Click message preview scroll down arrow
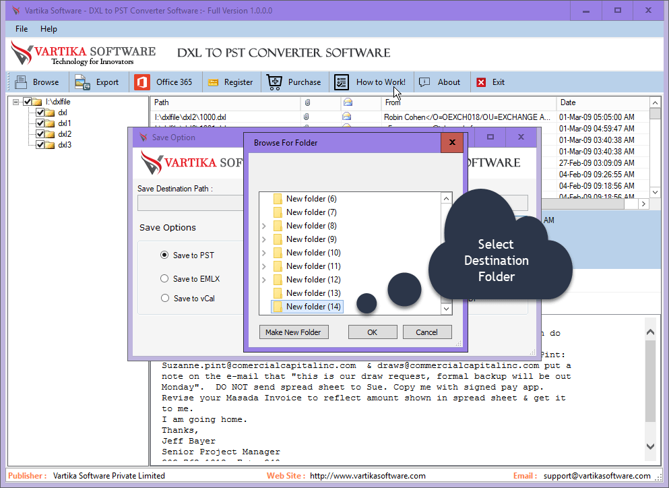The height and width of the screenshot is (488, 669). tap(650, 447)
